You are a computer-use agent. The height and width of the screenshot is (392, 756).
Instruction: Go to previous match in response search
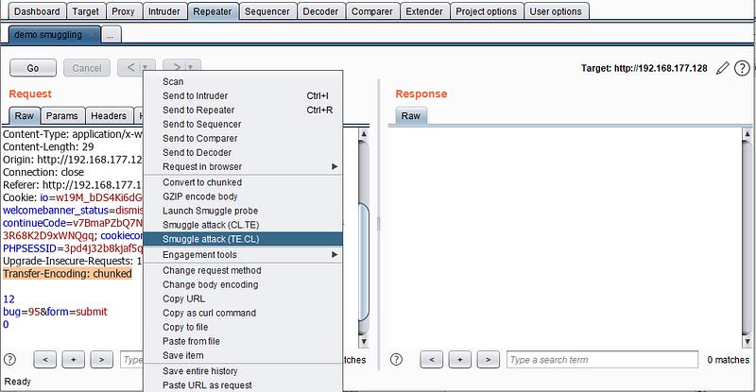pos(432,359)
